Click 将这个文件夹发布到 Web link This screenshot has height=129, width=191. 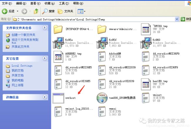(25, 41)
